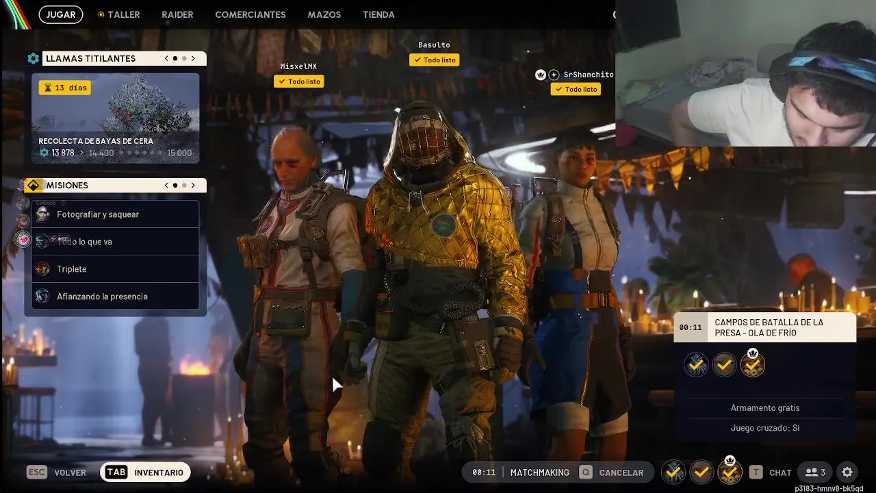Open the COMERCIANTES tab
This screenshot has width=876, height=493.
pyautogui.click(x=250, y=14)
